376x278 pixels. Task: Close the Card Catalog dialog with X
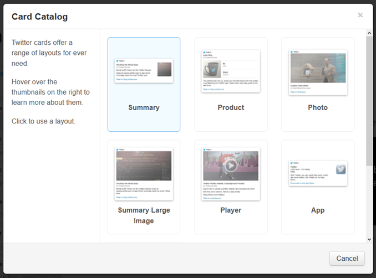(360, 15)
